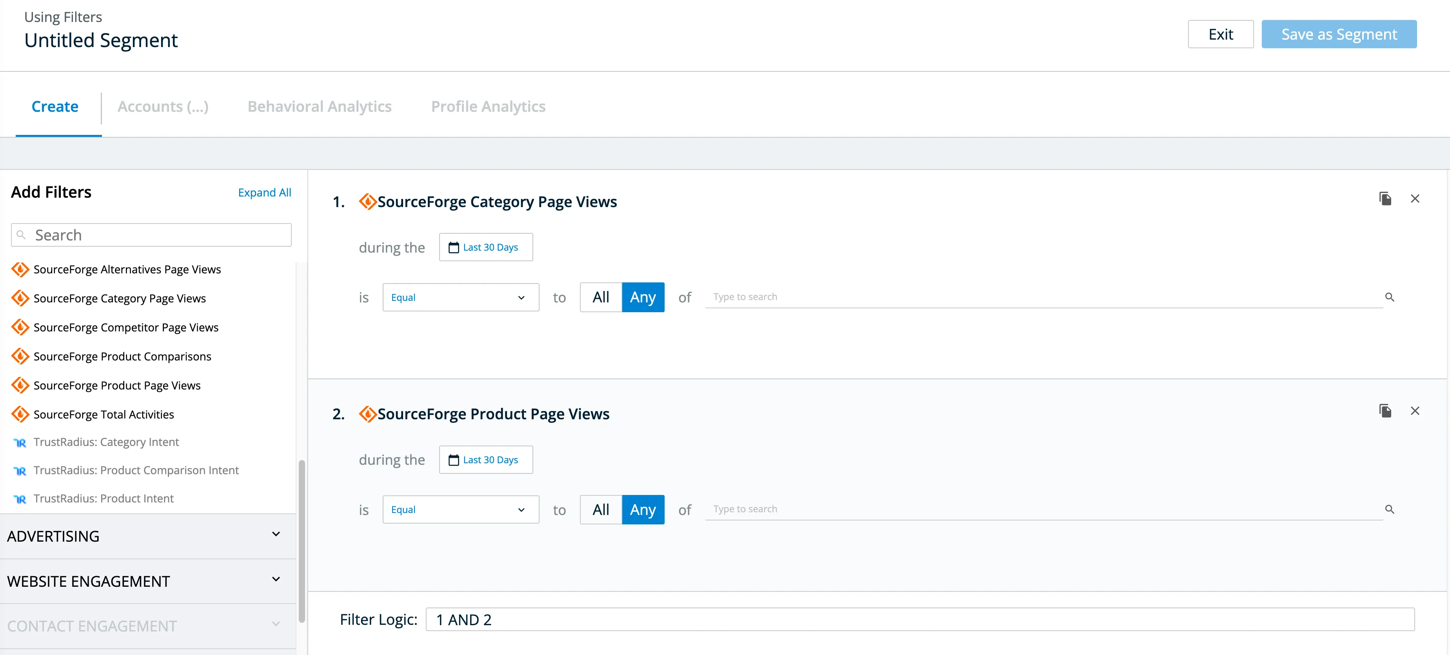Screen dimensions: 1450x655
Task: Click SourceForge Product Comparisons icon
Action: pyautogui.click(x=20, y=357)
